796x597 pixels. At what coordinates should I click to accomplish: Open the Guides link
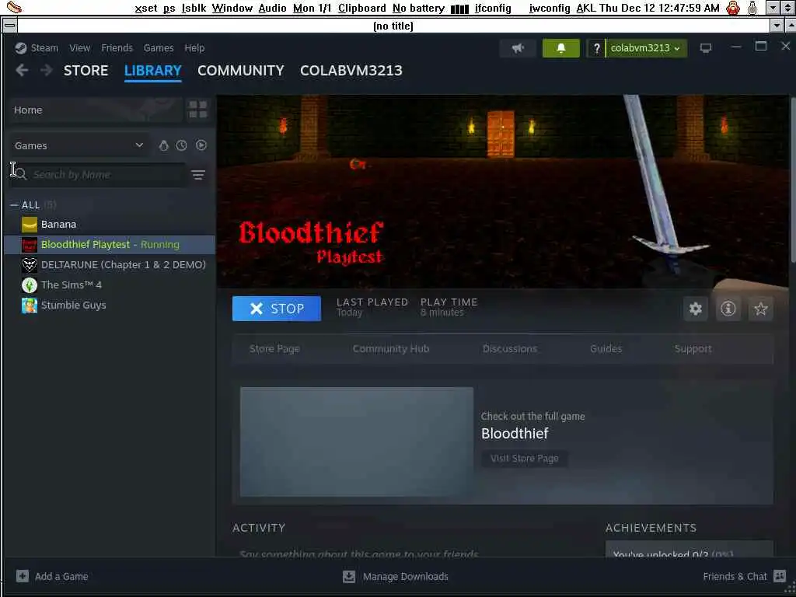click(x=606, y=349)
